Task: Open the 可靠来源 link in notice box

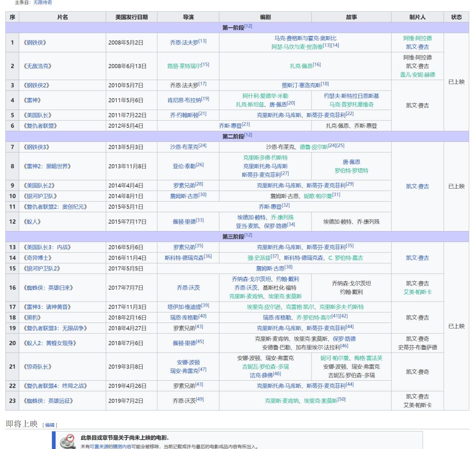Action: click(x=99, y=446)
